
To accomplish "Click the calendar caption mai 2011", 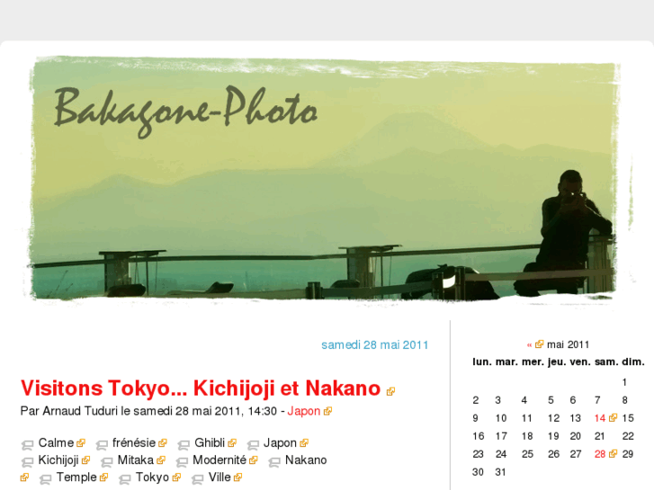I will [568, 345].
